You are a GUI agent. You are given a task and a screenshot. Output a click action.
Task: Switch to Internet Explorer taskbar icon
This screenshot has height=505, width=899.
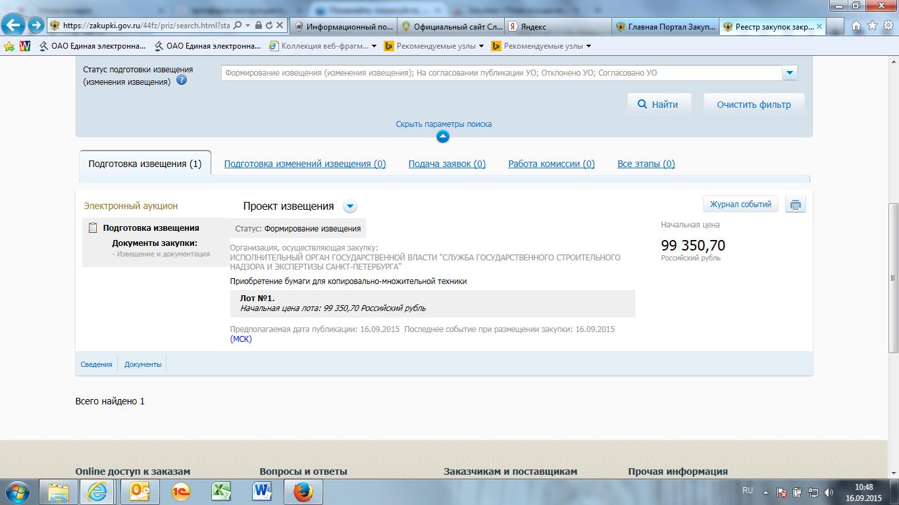97,491
